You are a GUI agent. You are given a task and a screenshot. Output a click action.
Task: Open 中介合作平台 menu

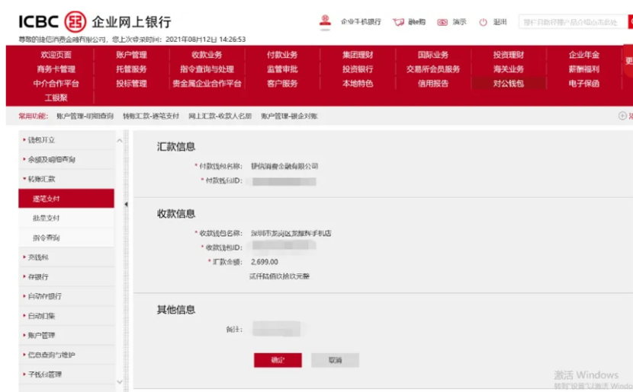point(56,84)
